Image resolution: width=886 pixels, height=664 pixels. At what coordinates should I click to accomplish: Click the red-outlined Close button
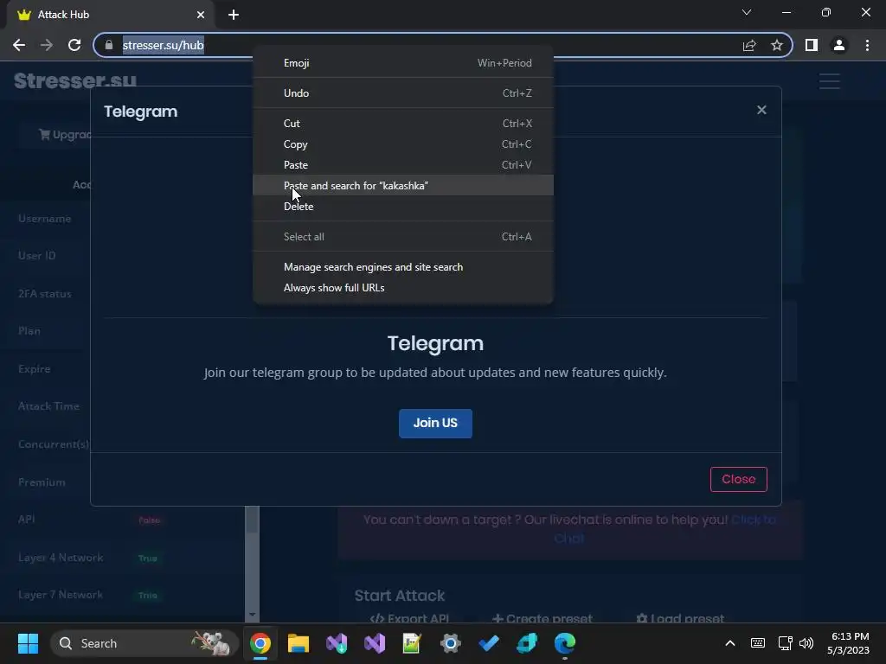coord(739,479)
